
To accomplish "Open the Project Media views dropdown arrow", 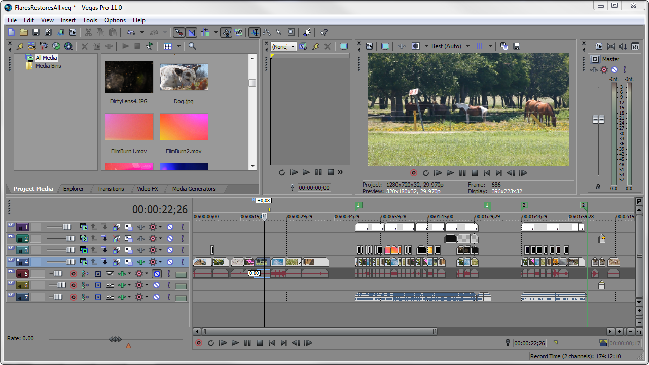I will (x=178, y=46).
